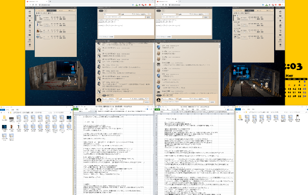
Task: Click the back arrow in left File Explorer
Action: tap(2, 112)
